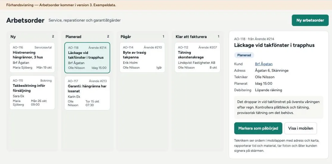
Task: Click the Pågår column heading
Action: point(126,37)
